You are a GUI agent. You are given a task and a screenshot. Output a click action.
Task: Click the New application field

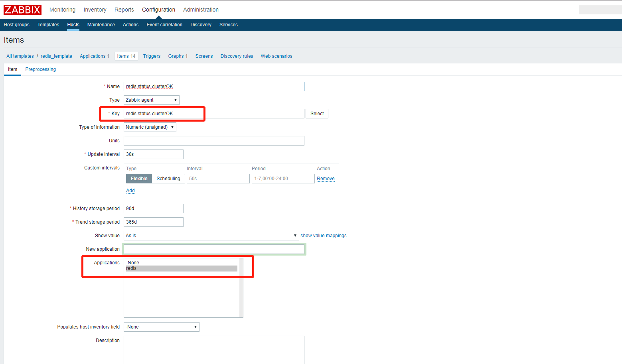214,249
